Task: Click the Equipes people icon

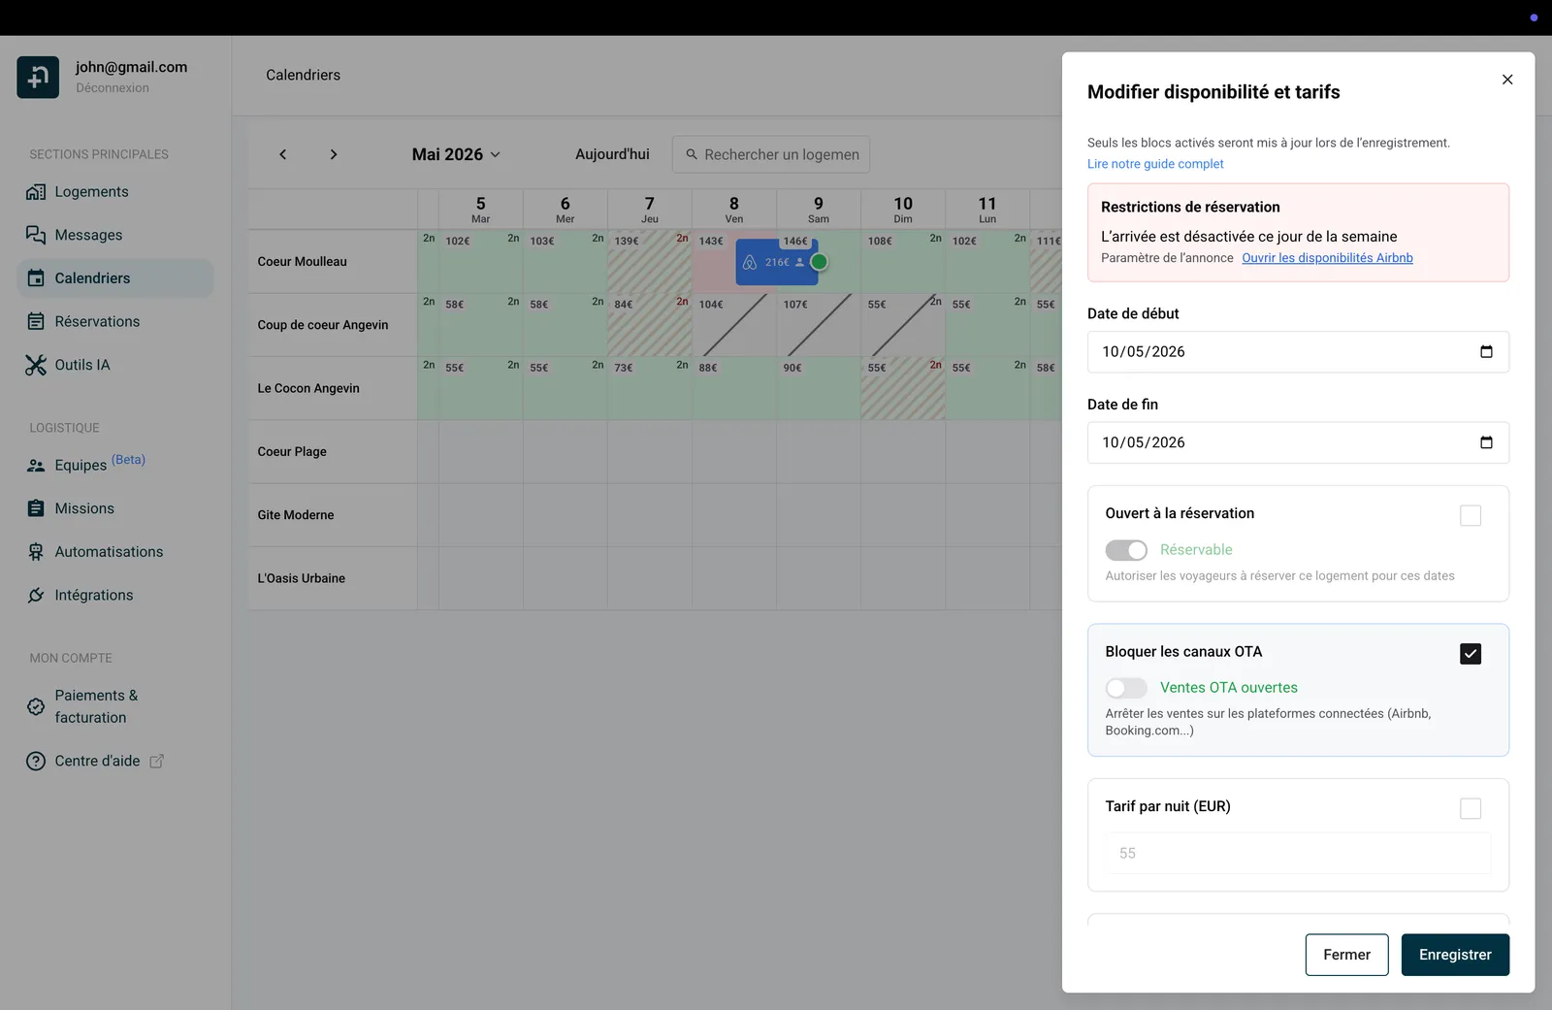Action: pos(36,466)
